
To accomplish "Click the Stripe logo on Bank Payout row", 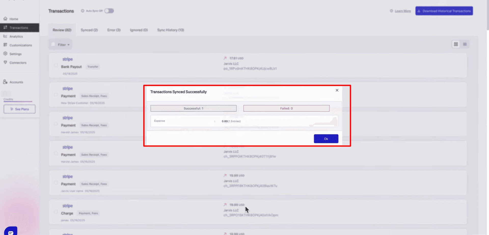I will (x=67, y=59).
